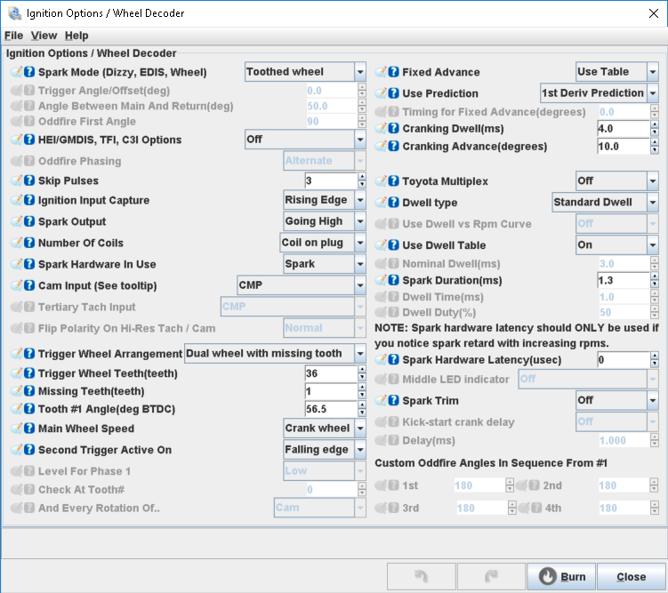Click the note icon beside Trigger Wheel Arrangement

17,354
